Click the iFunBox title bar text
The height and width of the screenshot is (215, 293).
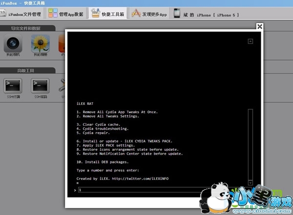(22, 3)
